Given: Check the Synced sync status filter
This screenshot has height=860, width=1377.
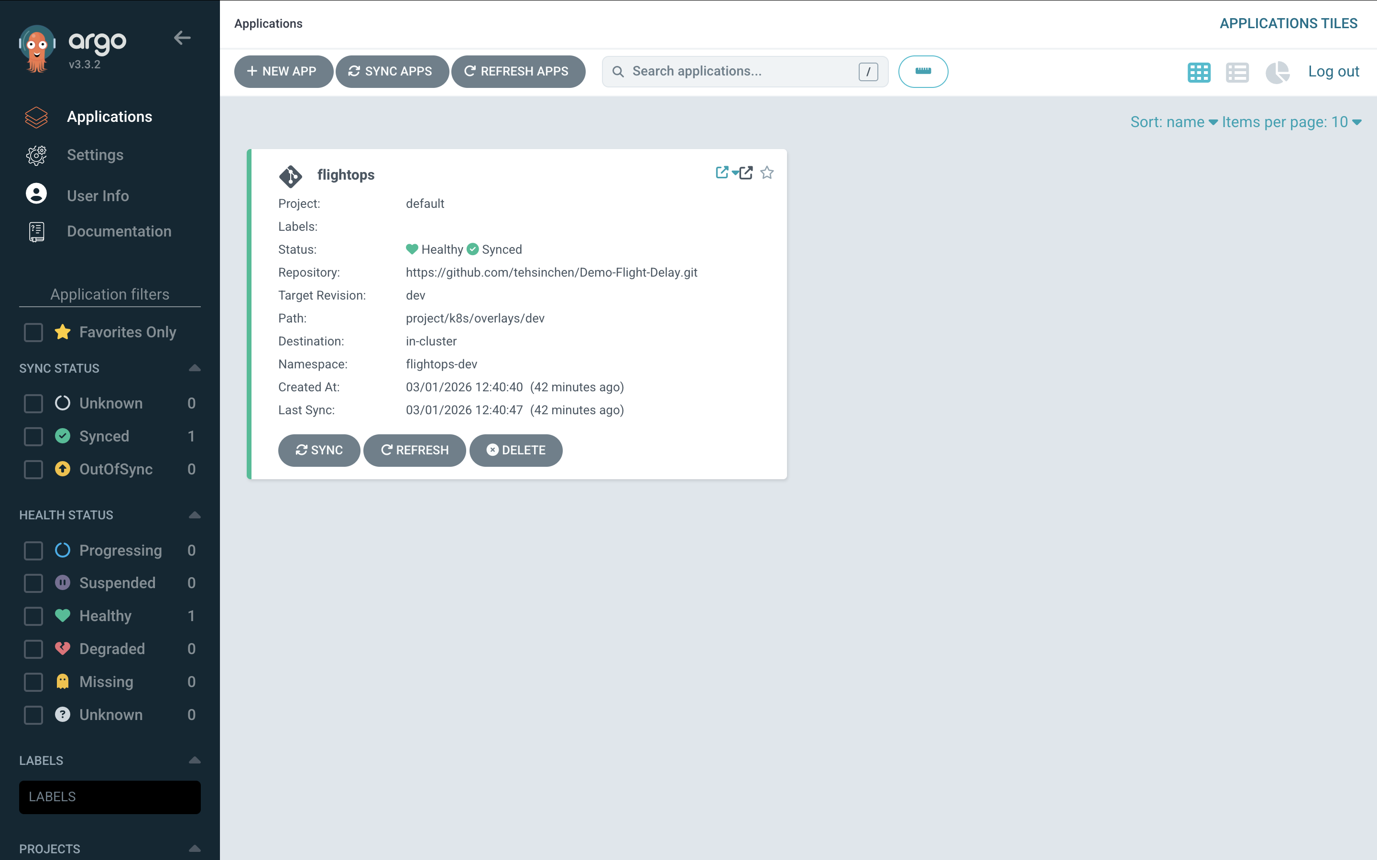Looking at the screenshot, I should coord(33,436).
